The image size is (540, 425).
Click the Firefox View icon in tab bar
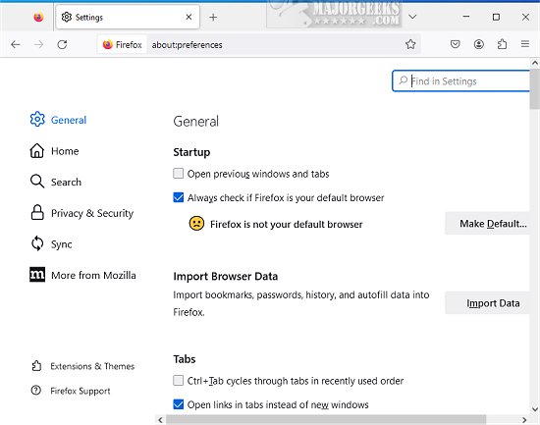38,17
